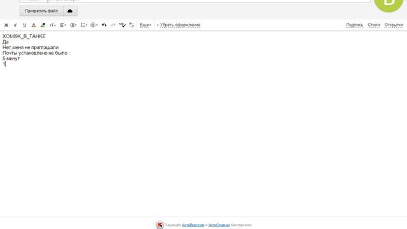This screenshot has height=229, width=407.
Task: Open the АнтиВирусом link in footer
Action: [x=193, y=225]
